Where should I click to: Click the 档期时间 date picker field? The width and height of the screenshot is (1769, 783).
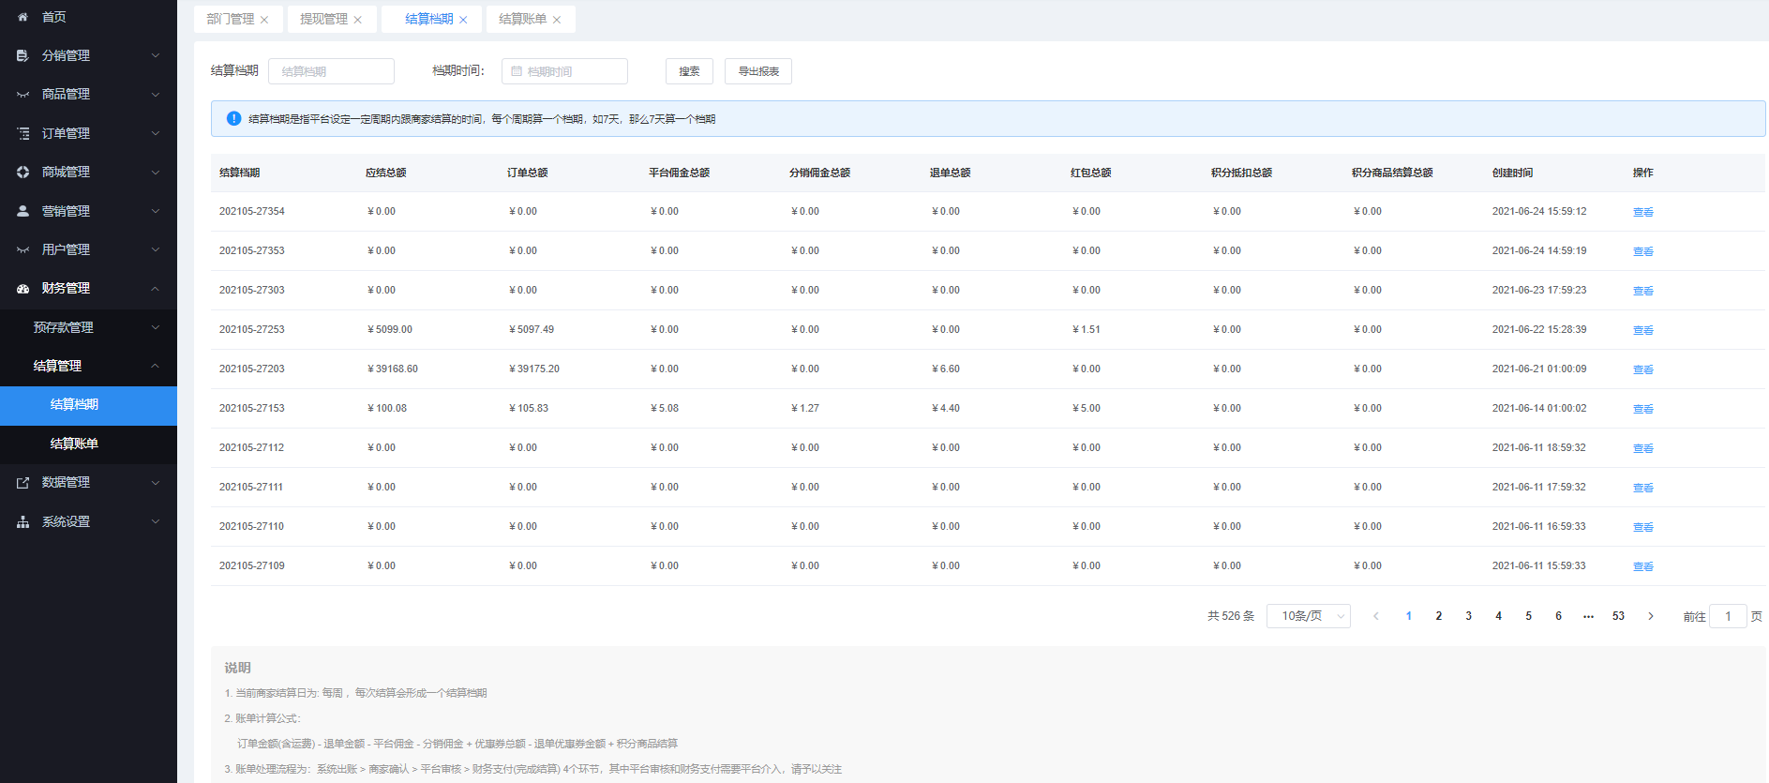(x=564, y=71)
